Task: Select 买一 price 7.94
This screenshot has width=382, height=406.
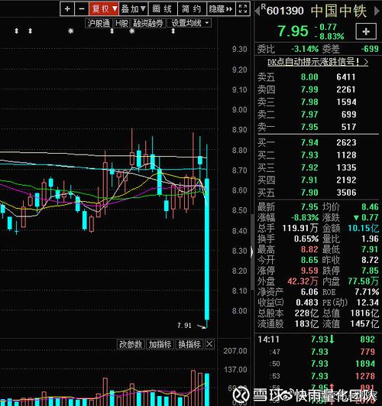Action: point(309,142)
